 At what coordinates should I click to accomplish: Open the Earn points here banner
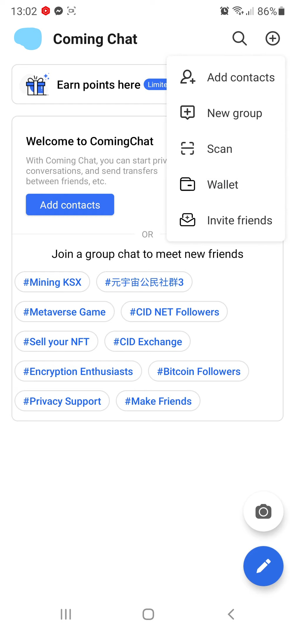pos(99,85)
